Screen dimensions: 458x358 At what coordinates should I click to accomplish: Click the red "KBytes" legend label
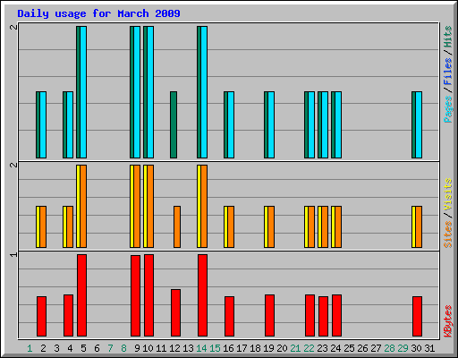[447, 321]
